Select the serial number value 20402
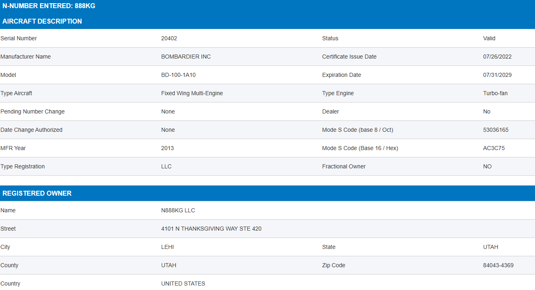Viewport: 535px width, 290px height. tap(169, 38)
